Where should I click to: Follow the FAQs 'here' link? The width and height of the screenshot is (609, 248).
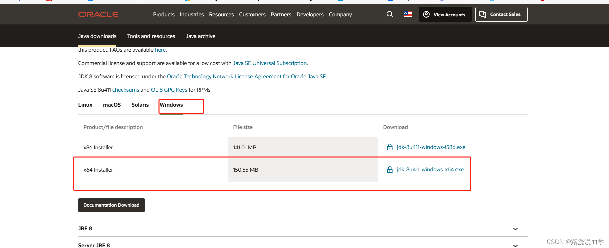[160, 50]
